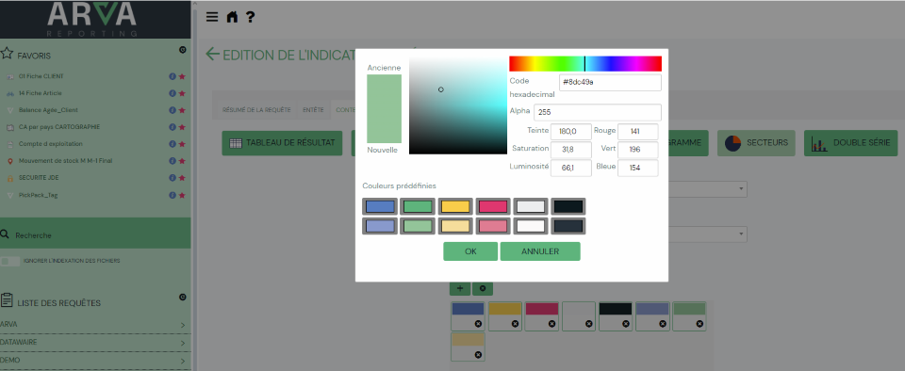Click info icon for PickPack_Tag

(172, 195)
